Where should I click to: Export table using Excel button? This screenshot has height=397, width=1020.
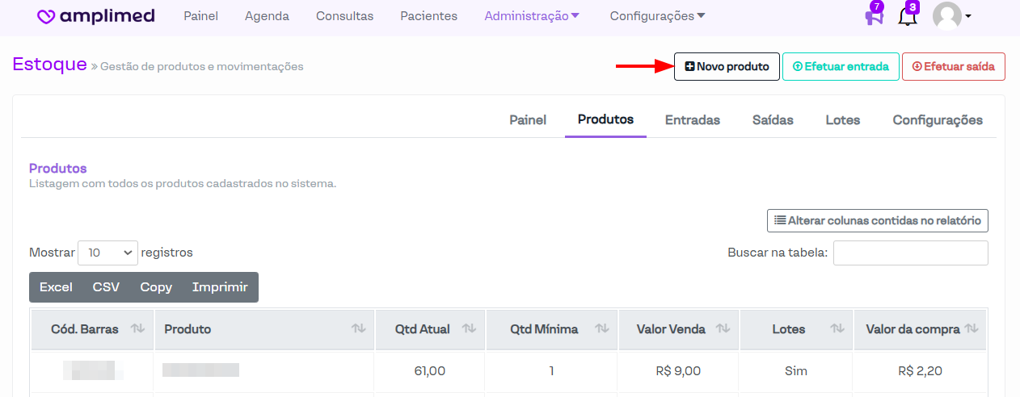point(56,287)
